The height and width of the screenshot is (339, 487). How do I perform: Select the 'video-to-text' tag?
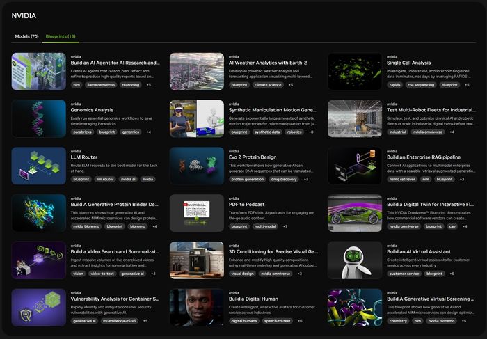coord(103,274)
